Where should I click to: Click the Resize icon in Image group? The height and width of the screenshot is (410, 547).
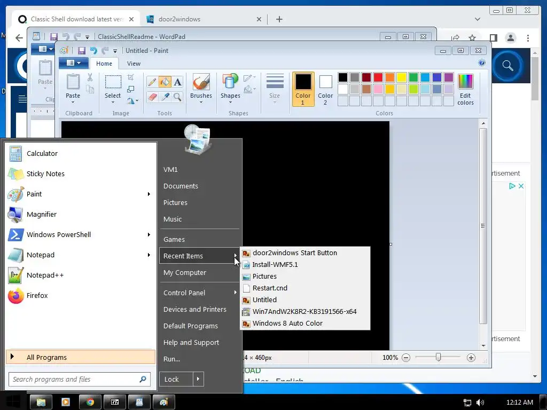tap(131, 89)
